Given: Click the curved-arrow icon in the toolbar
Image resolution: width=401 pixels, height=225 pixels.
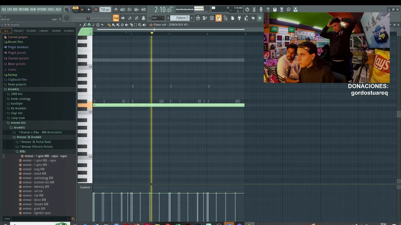Looking at the screenshot, I should 130,18.
